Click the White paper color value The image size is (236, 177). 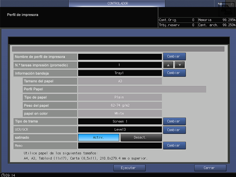pos(120,114)
